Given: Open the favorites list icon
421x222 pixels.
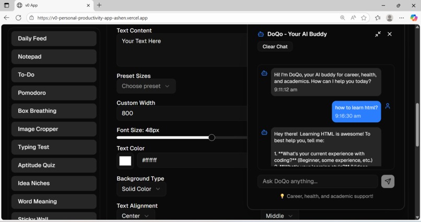Looking at the screenshot, I should [x=378, y=18].
